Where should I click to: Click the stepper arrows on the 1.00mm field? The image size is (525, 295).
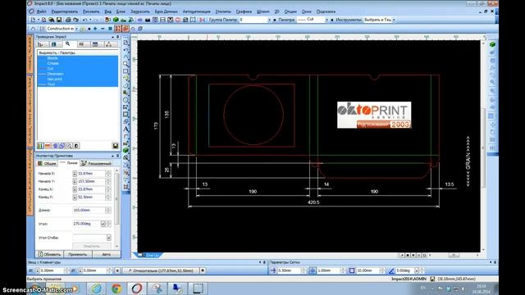coord(343,270)
